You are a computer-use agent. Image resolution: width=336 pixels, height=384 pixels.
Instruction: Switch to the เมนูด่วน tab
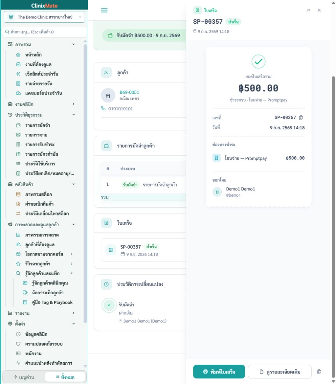[x=24, y=377]
